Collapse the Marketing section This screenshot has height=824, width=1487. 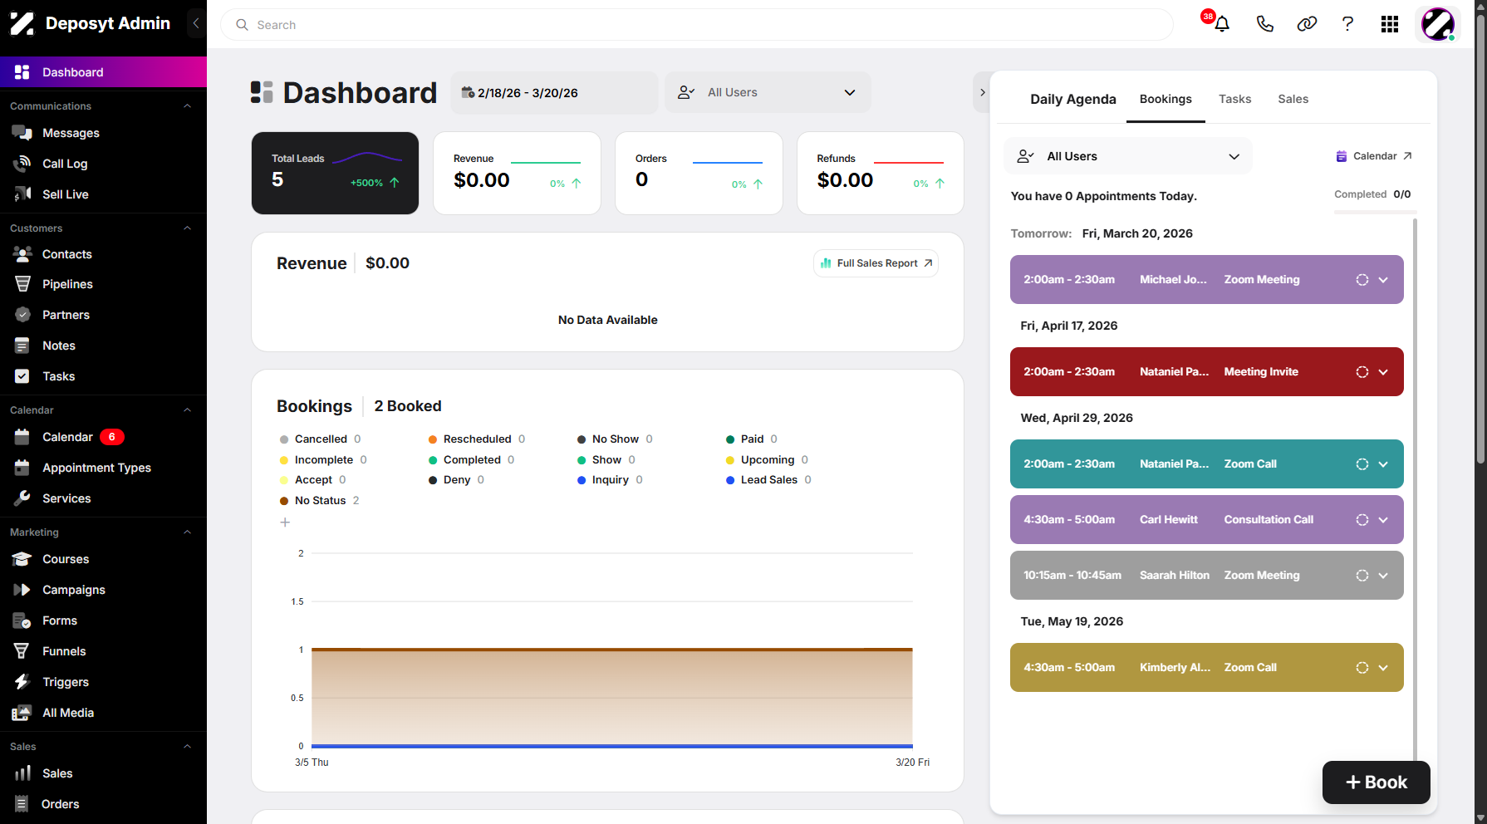[x=187, y=532]
